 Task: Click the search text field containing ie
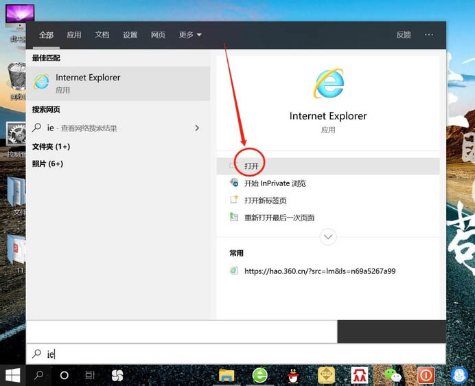point(236,354)
